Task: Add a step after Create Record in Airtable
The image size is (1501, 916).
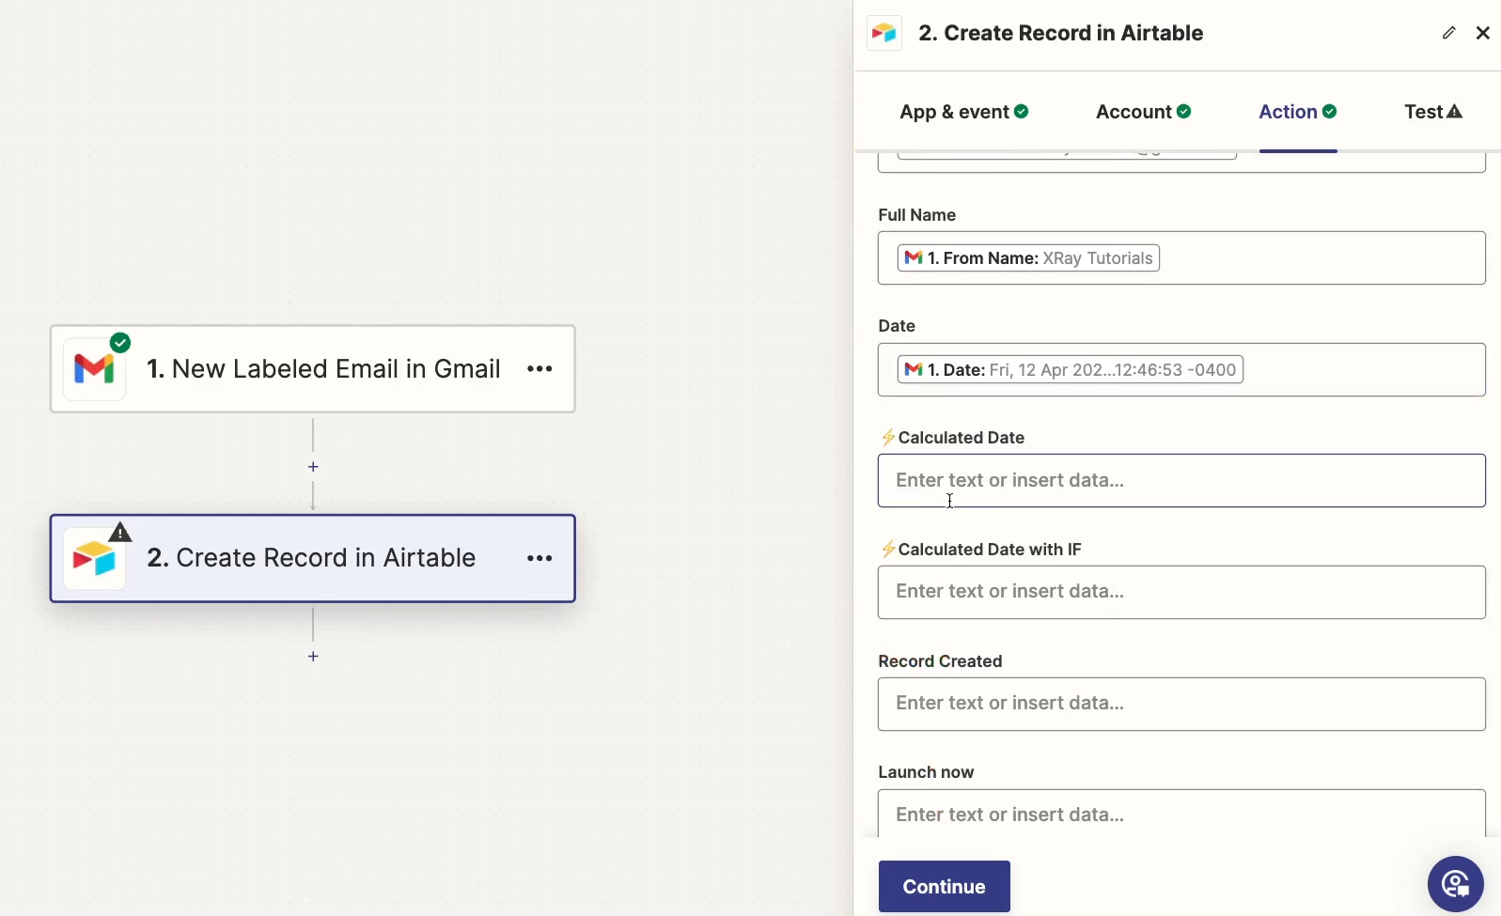Action: pyautogui.click(x=313, y=656)
